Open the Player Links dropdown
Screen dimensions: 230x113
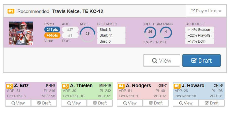206,11
